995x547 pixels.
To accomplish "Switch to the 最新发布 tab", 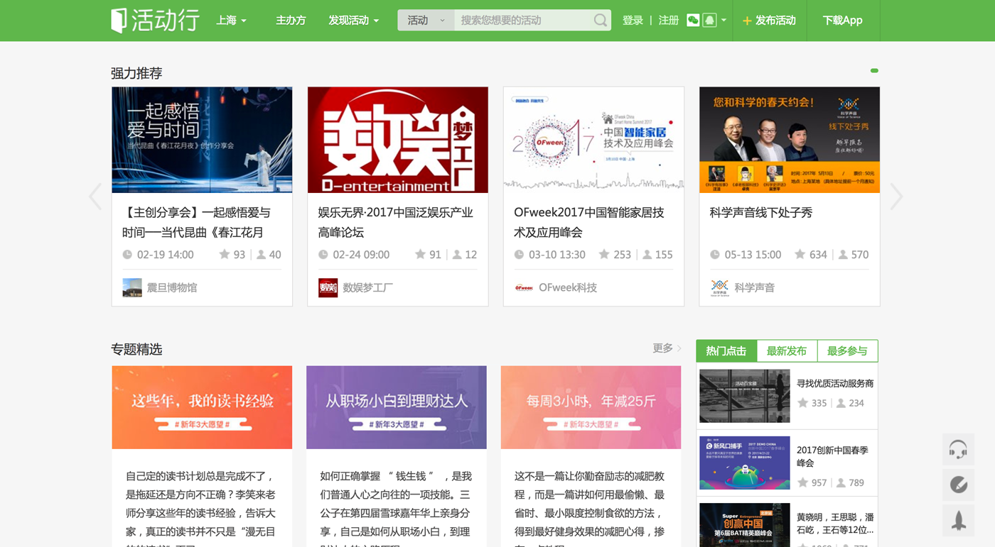I will (x=787, y=350).
